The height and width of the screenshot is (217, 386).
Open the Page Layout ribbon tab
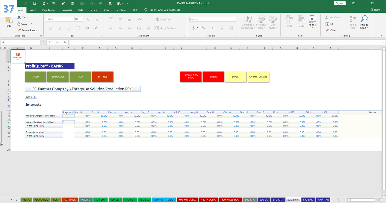(49, 10)
